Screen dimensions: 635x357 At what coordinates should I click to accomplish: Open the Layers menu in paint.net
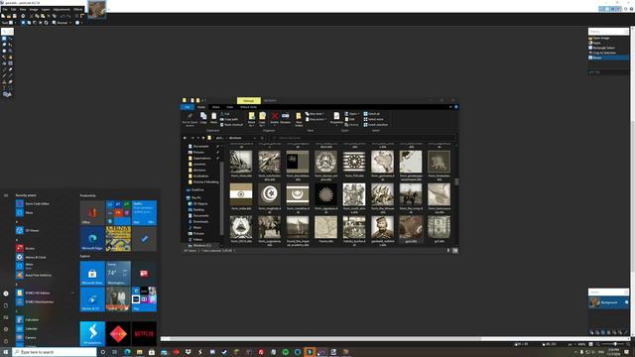46,9
